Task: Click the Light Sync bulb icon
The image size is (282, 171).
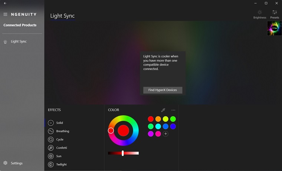Action: pyautogui.click(x=5, y=42)
